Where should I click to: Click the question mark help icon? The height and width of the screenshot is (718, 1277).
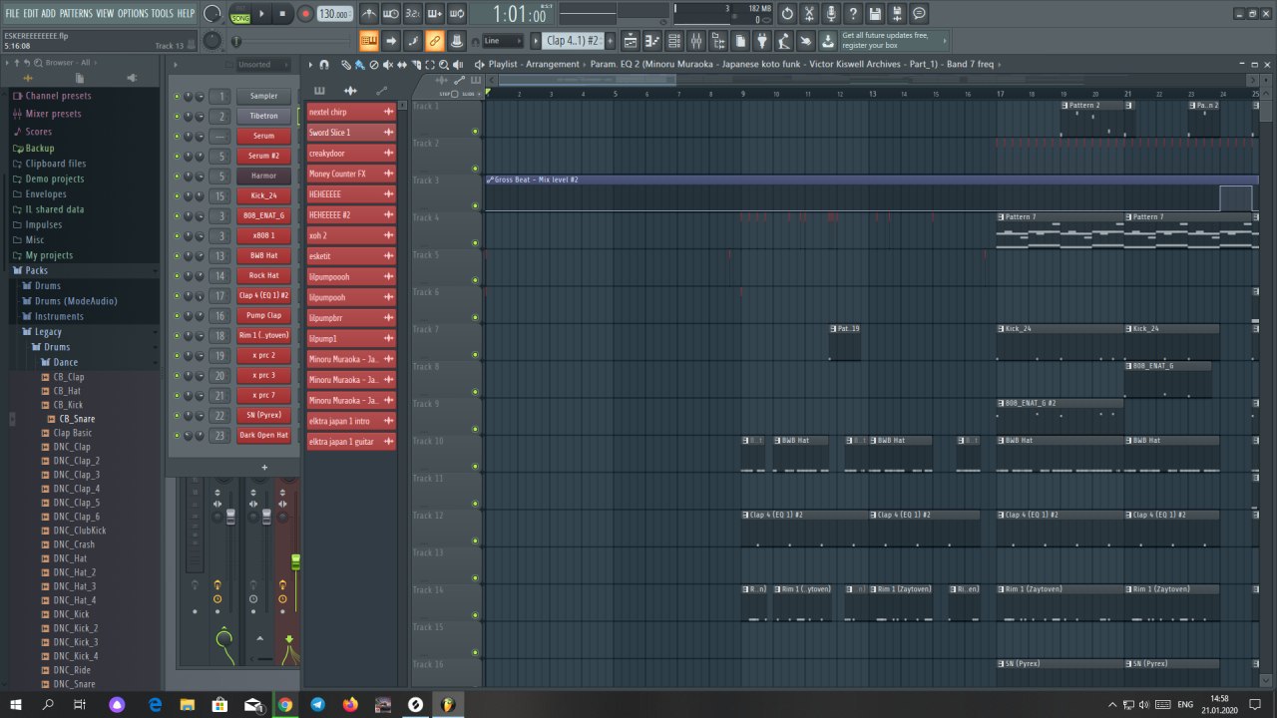point(853,14)
